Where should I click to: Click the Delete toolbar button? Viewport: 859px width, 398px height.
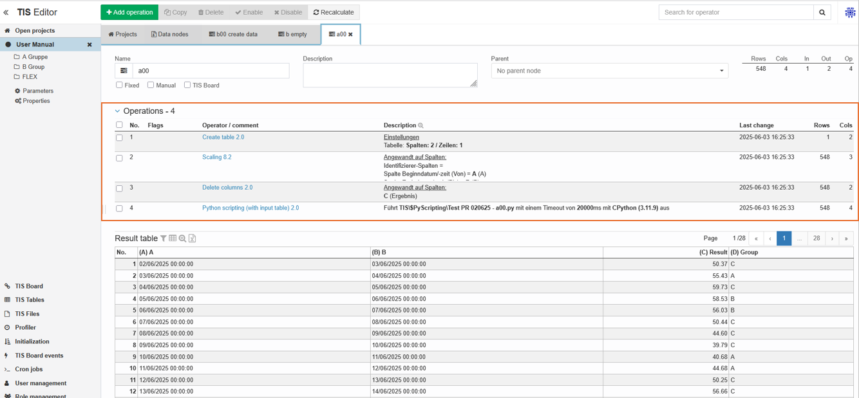point(211,12)
